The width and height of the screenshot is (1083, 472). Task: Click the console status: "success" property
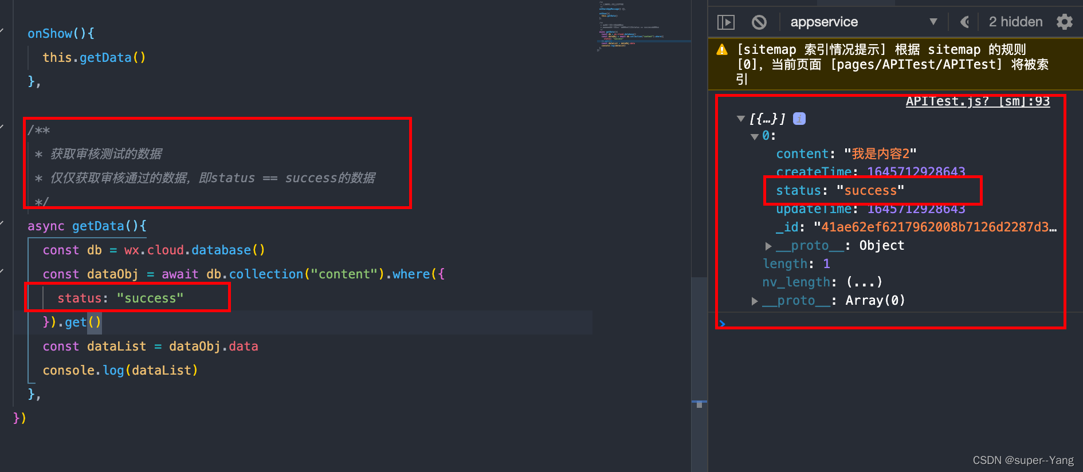840,190
